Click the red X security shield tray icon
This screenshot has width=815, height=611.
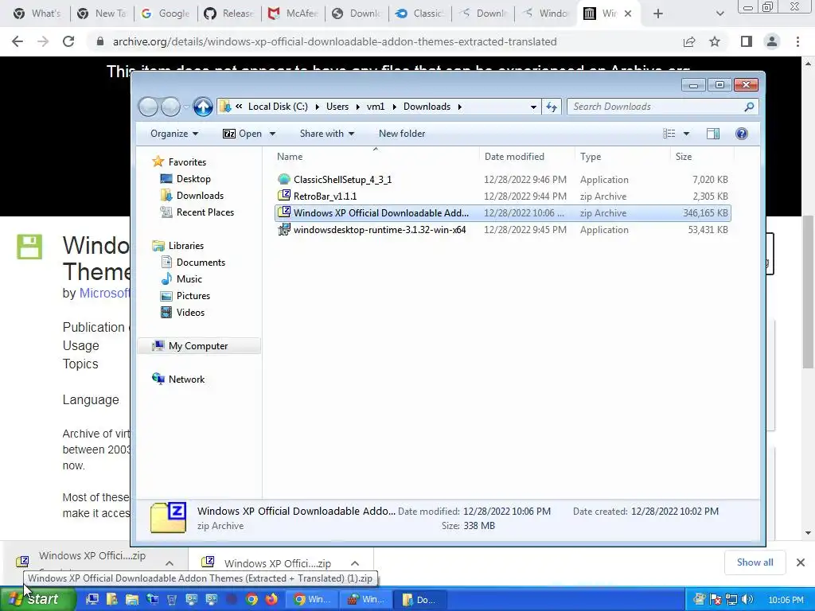pos(716,600)
